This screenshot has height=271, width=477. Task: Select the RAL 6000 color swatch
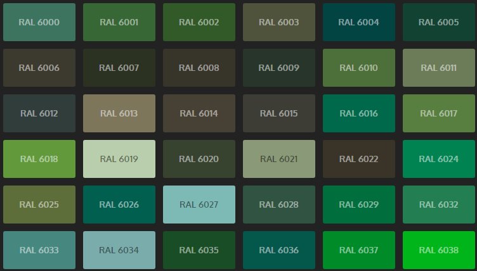pos(39,22)
